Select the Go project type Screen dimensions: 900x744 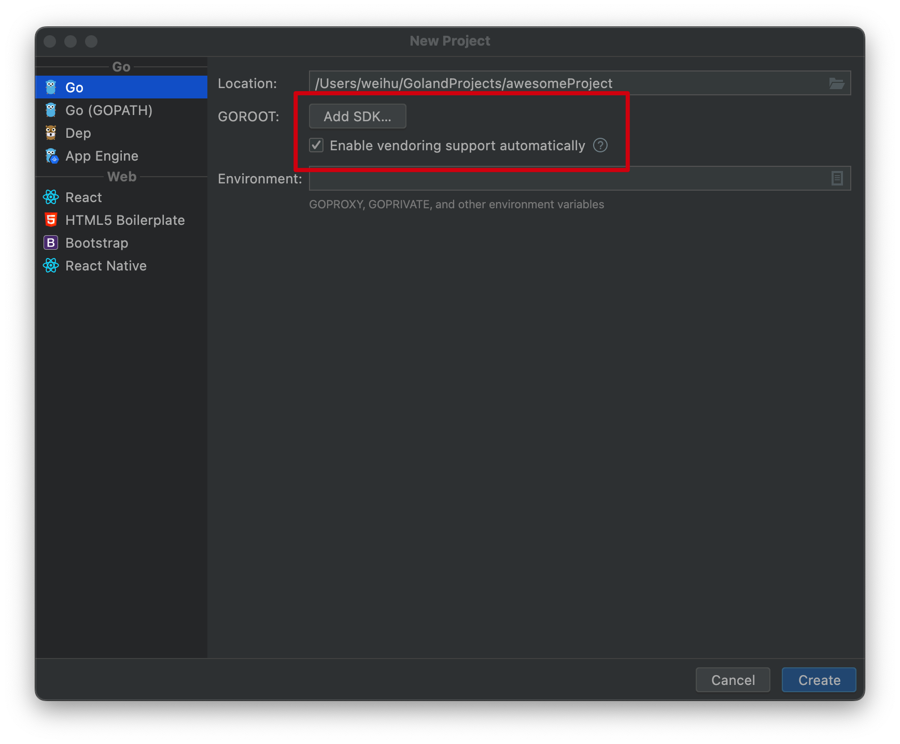click(x=121, y=87)
